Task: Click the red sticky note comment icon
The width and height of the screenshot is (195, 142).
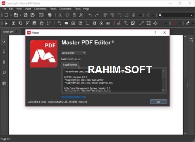Action: [175, 23]
